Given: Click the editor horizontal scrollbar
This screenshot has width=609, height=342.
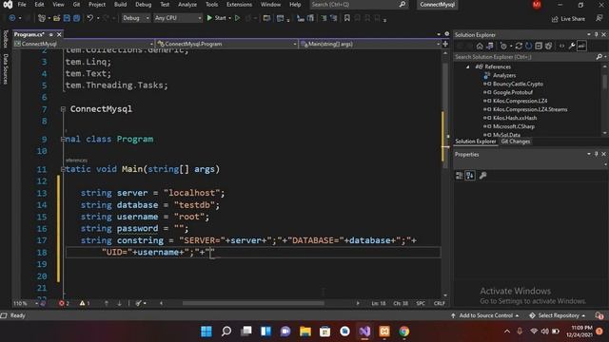Looking at the screenshot, I should point(253,303).
